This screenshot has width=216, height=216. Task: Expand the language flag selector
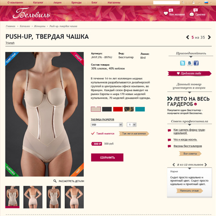pyautogui.click(x=208, y=3)
